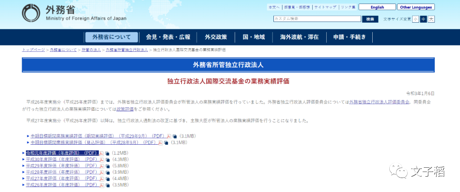Open the 海外渡航・滞在 navigation menu
This screenshot has width=460, height=192.
point(299,37)
